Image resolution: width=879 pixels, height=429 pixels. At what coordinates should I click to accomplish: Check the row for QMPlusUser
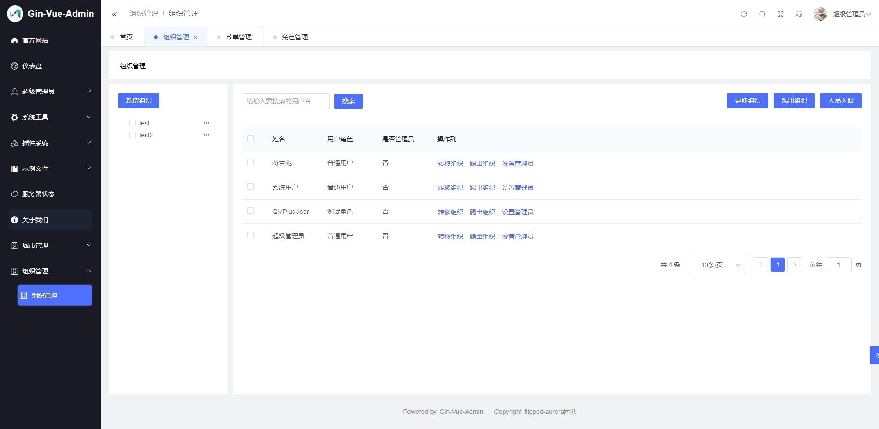pos(250,211)
